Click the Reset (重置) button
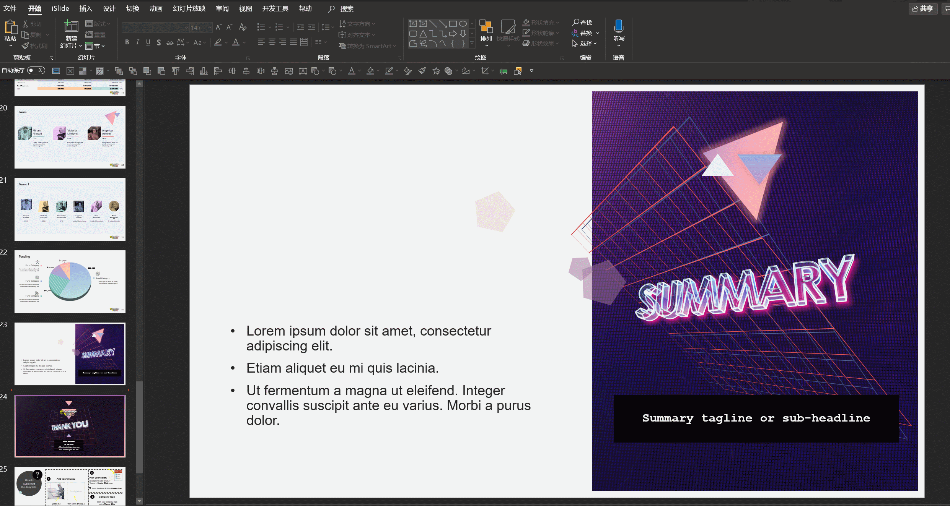950x506 pixels. (96, 35)
